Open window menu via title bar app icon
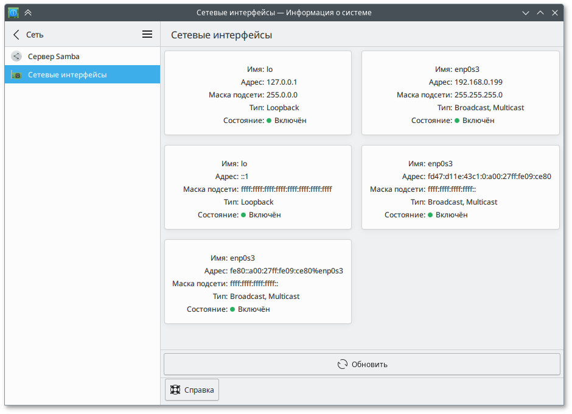 13,12
